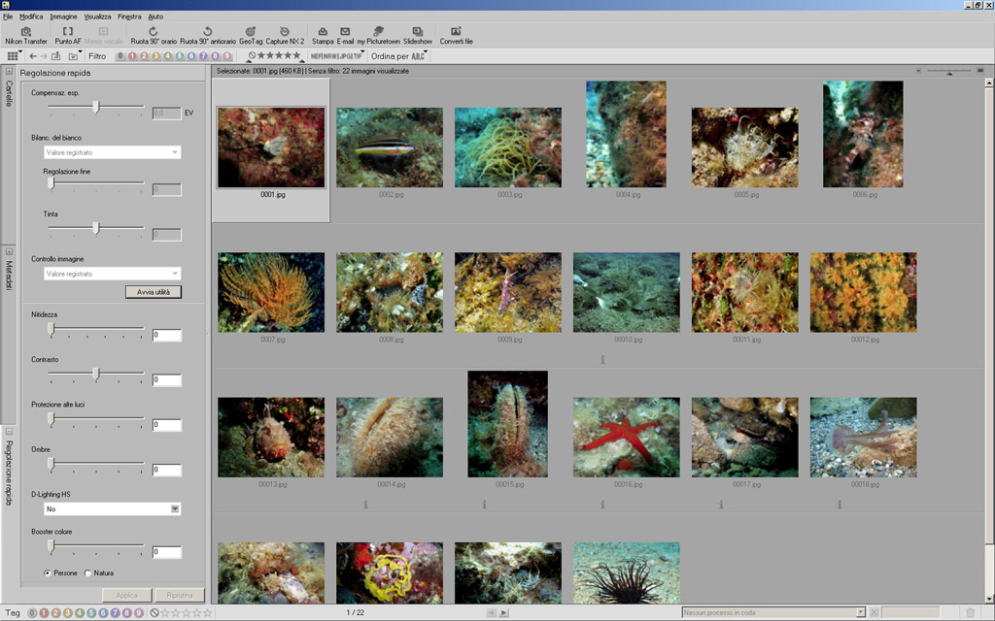Open the File menu
This screenshot has width=995, height=621.
click(x=8, y=16)
